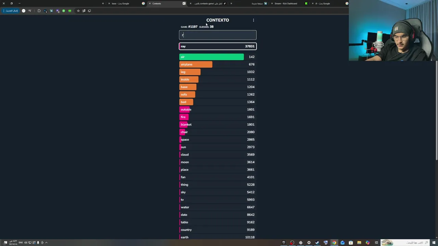Open File Explorer from the taskbar
438x246 pixels.
(x=359, y=243)
